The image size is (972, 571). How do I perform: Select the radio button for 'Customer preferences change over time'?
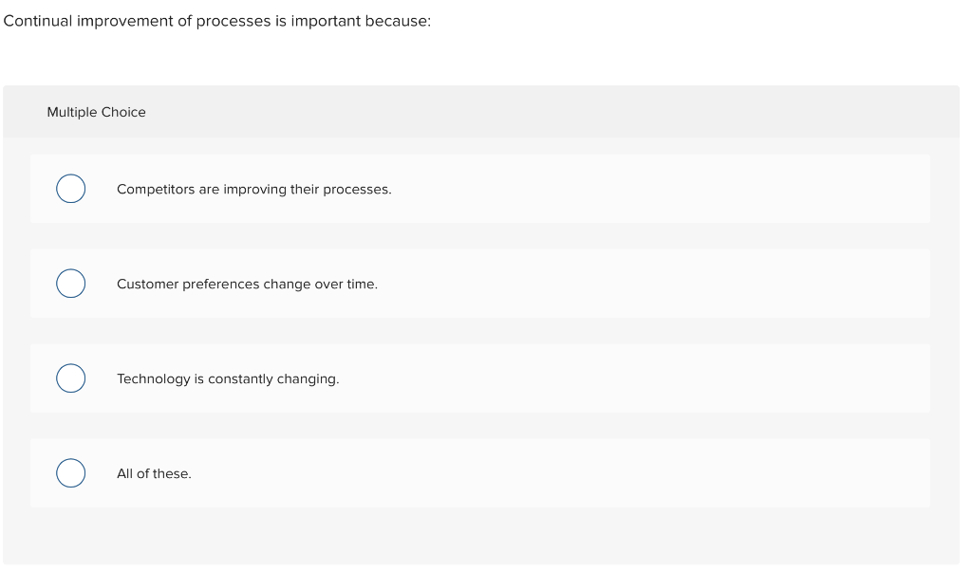click(x=70, y=283)
